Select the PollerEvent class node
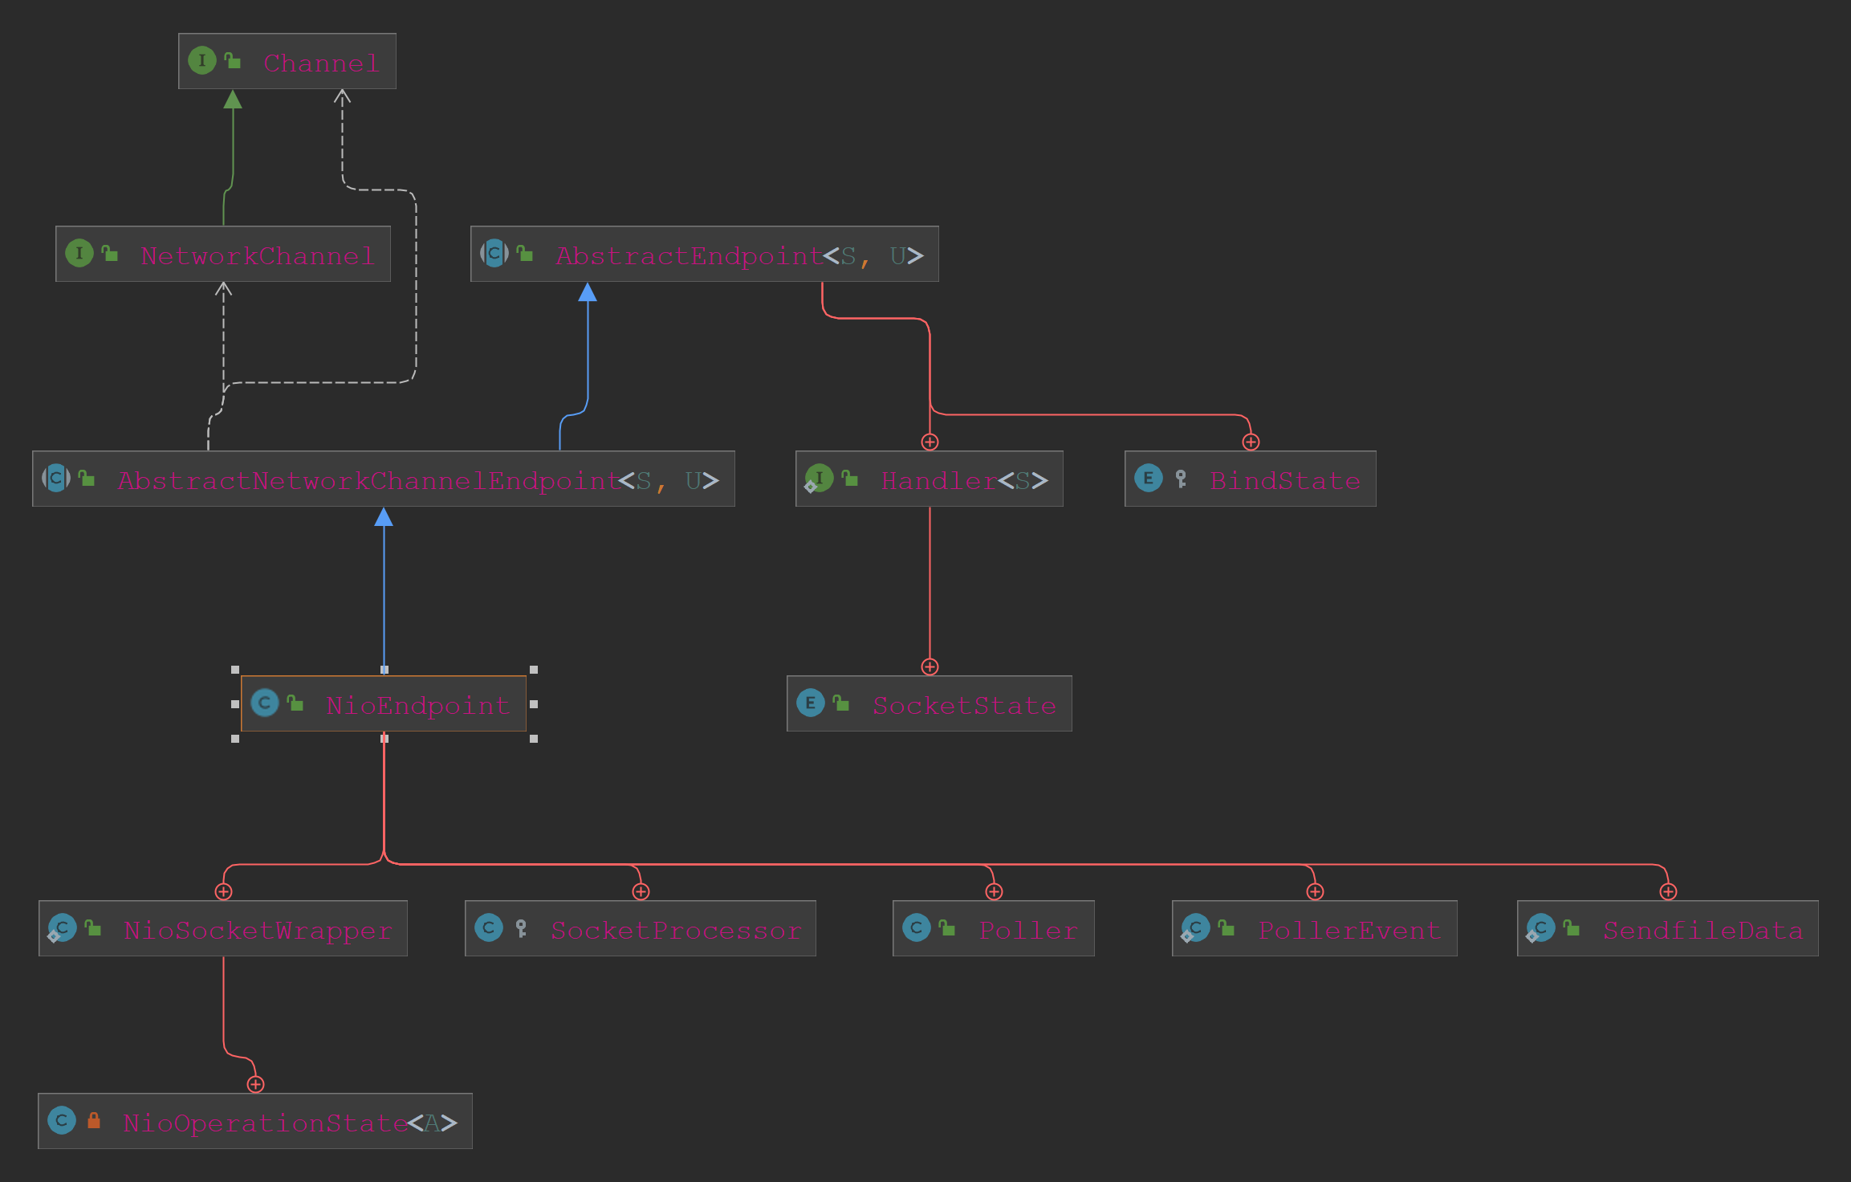Screen dimensions: 1851x1182 [x=1349, y=930]
